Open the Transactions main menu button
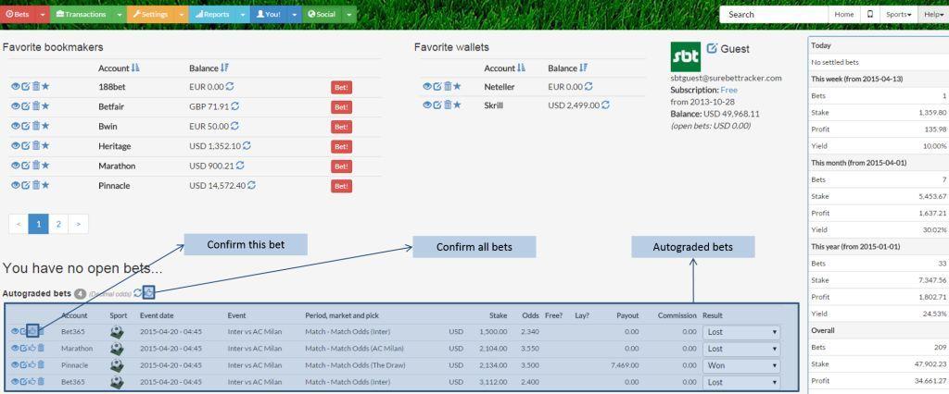Viewport: 949px width, 394px height. click(x=82, y=15)
